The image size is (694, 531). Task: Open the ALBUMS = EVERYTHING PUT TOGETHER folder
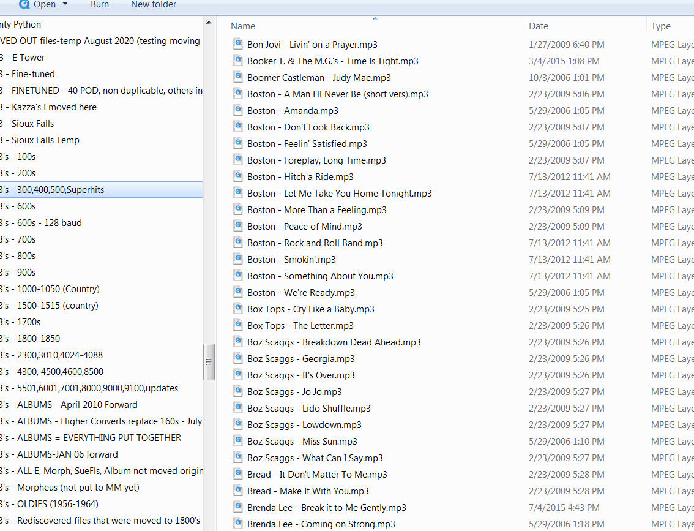[99, 437]
